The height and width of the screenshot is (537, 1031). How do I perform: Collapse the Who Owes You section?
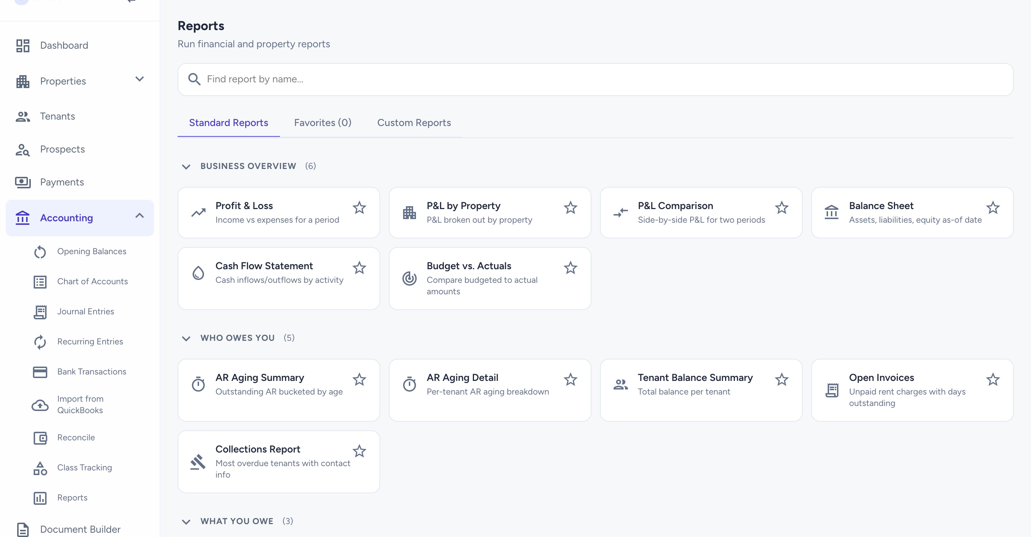click(x=186, y=339)
